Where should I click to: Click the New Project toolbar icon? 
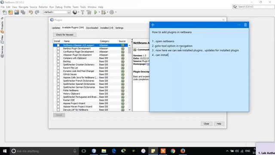(10, 12)
